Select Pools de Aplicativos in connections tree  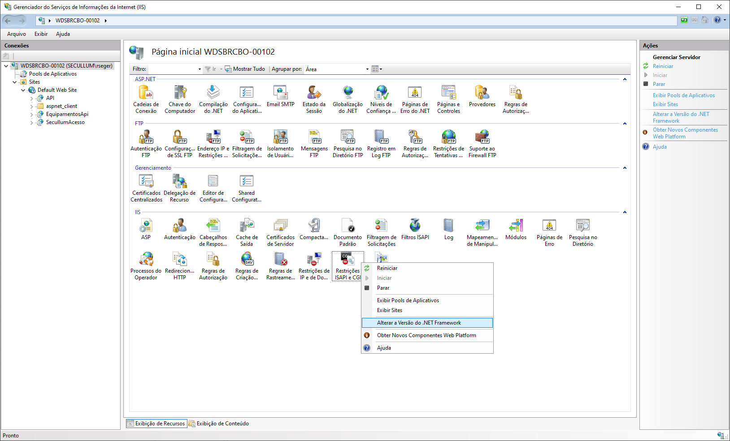coord(52,74)
